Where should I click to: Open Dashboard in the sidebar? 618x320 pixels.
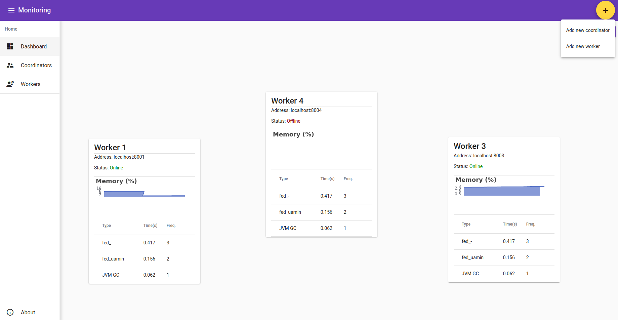[30, 46]
